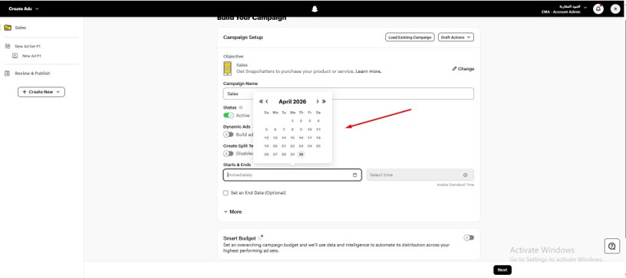Go to next month in calendar
Viewport: 626px width, 278px height.
(318, 102)
